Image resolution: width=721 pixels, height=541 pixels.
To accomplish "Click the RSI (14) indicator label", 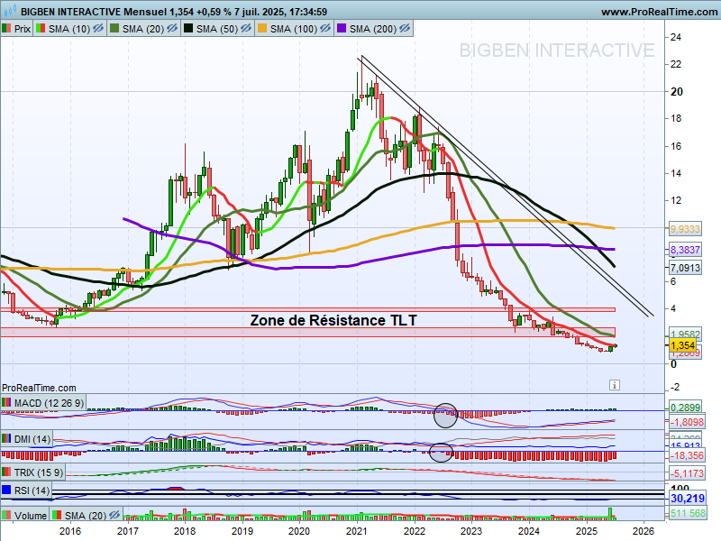I will pos(31,491).
